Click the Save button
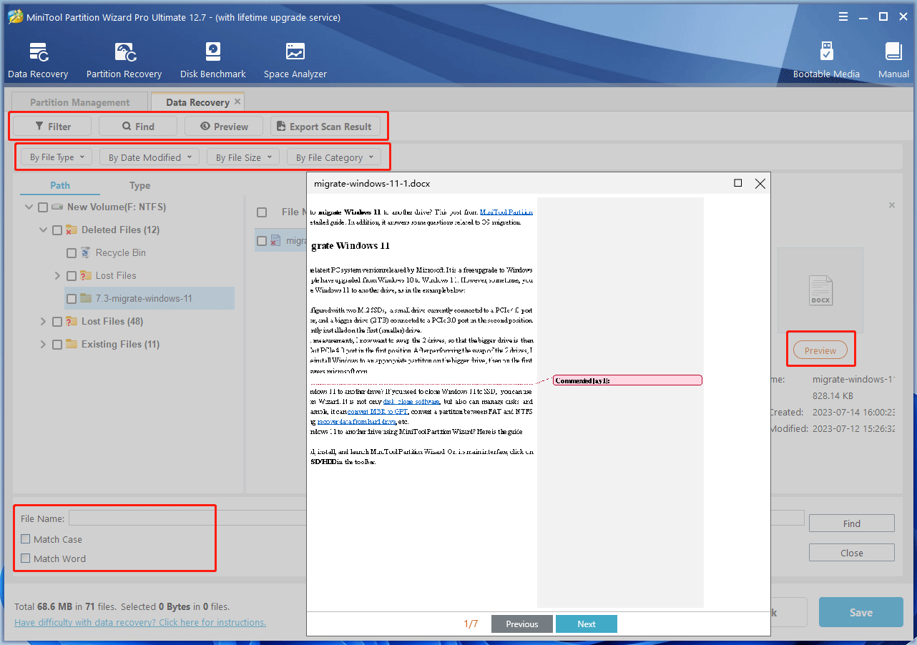917x645 pixels. coord(860,612)
